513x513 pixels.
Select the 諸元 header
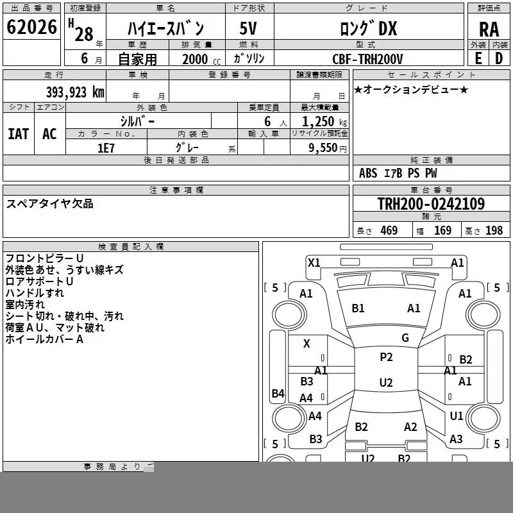click(431, 216)
